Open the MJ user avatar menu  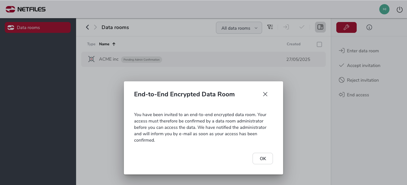(x=384, y=9)
